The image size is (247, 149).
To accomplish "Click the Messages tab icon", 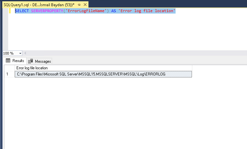I will tap(30, 61).
